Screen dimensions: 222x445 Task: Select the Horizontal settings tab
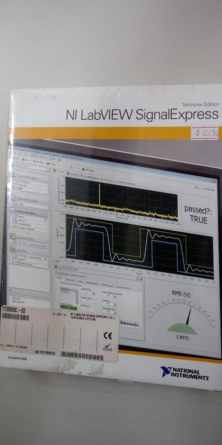point(70,280)
